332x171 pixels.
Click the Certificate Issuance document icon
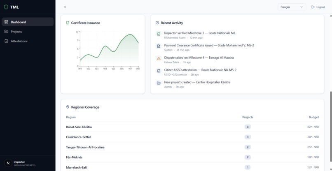68,23
